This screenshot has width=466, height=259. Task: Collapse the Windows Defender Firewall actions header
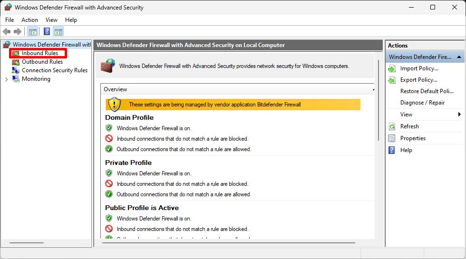click(459, 57)
